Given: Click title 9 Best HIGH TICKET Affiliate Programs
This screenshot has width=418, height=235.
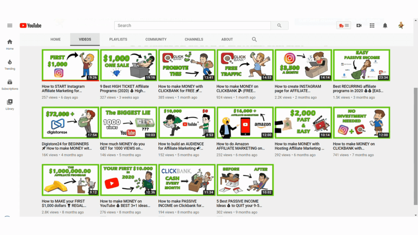Looking at the screenshot, I should click(125, 89).
